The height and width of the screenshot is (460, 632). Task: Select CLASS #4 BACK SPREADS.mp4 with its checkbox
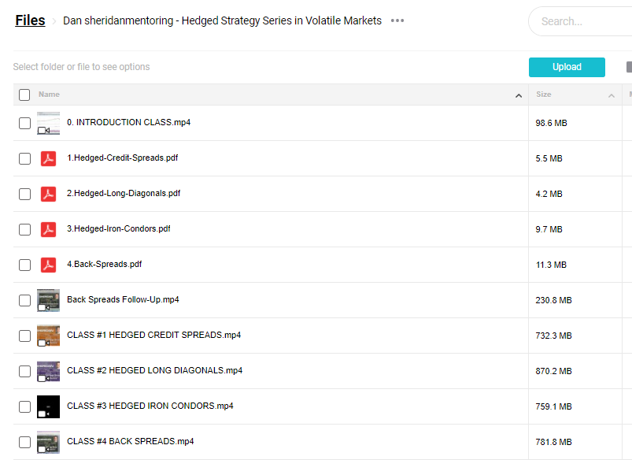tap(24, 442)
